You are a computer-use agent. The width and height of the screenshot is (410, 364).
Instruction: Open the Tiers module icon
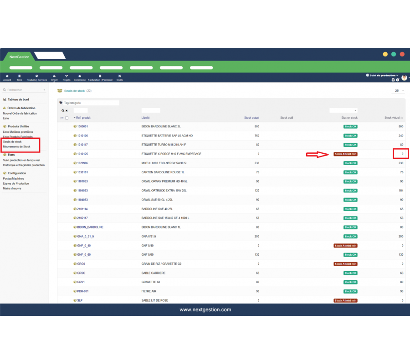[x=19, y=77]
